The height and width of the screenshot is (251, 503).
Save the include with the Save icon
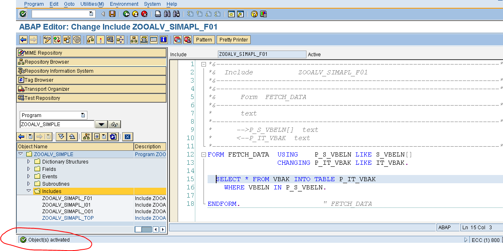click(x=112, y=14)
